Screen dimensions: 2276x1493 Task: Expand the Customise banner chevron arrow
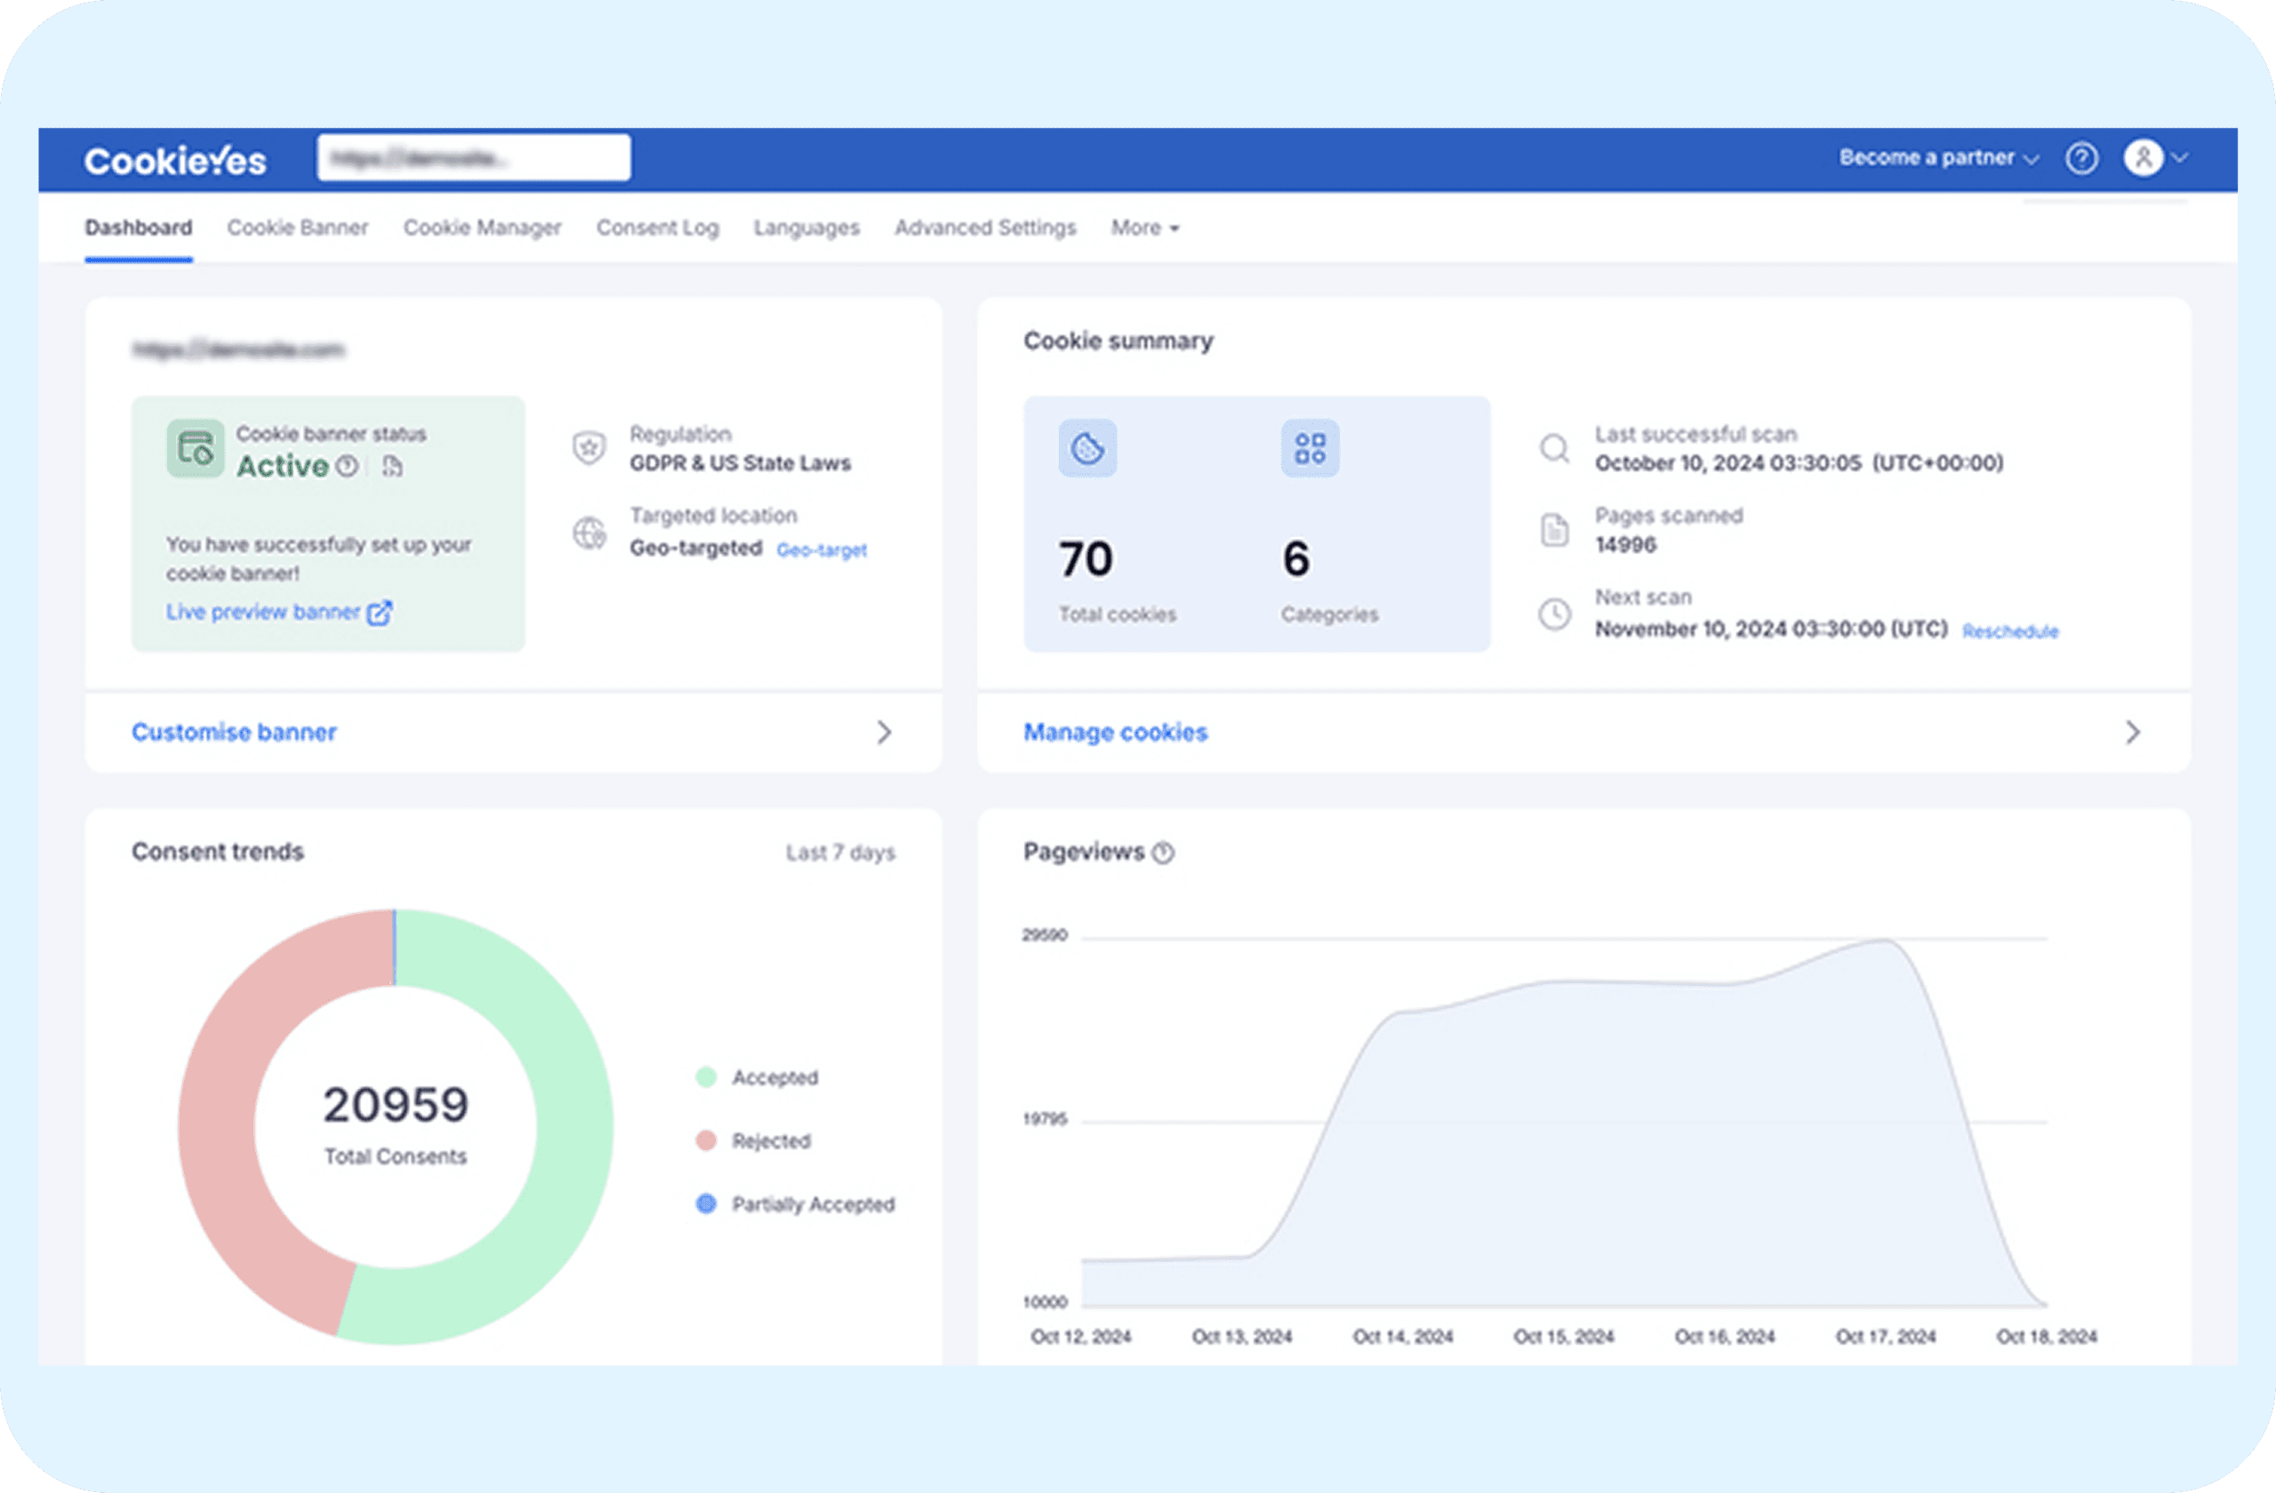(x=885, y=733)
